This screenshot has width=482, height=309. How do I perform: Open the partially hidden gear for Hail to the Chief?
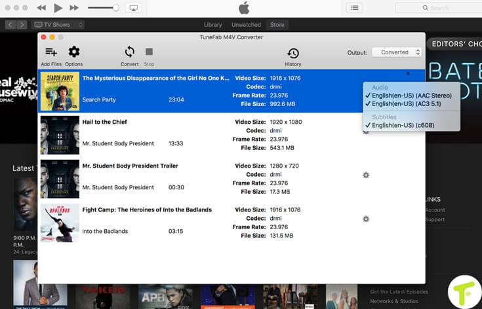[365, 132]
